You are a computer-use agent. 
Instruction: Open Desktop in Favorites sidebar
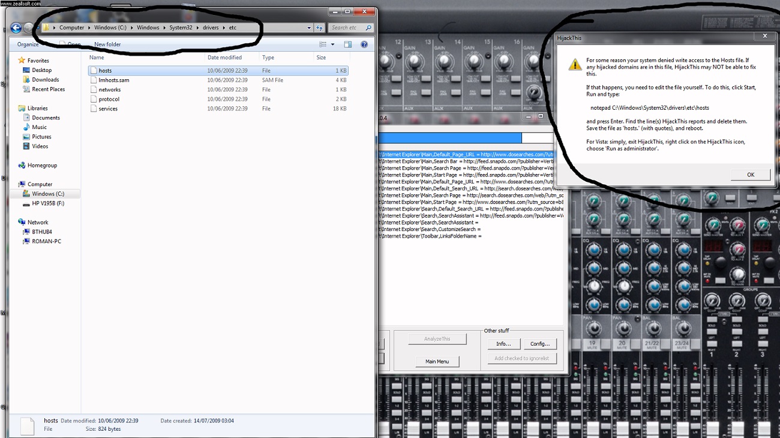(x=41, y=70)
